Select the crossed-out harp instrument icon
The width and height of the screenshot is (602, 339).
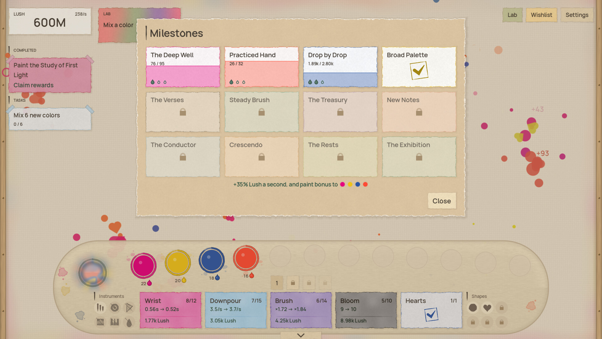point(129,308)
